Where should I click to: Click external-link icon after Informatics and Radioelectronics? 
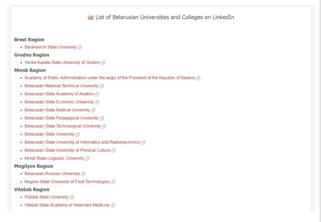tap(143, 142)
